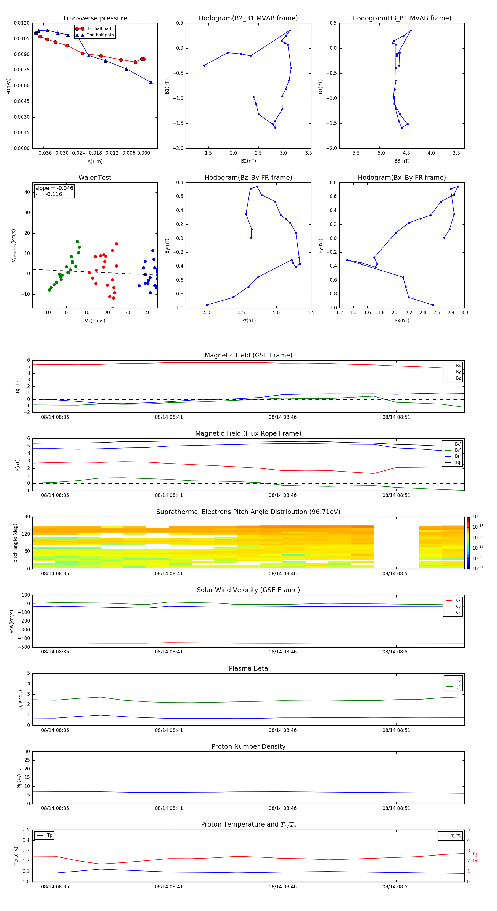Click the 'A(T·m)' x-axis label
The width and height of the screenshot is (497, 911).
[x=95, y=161]
